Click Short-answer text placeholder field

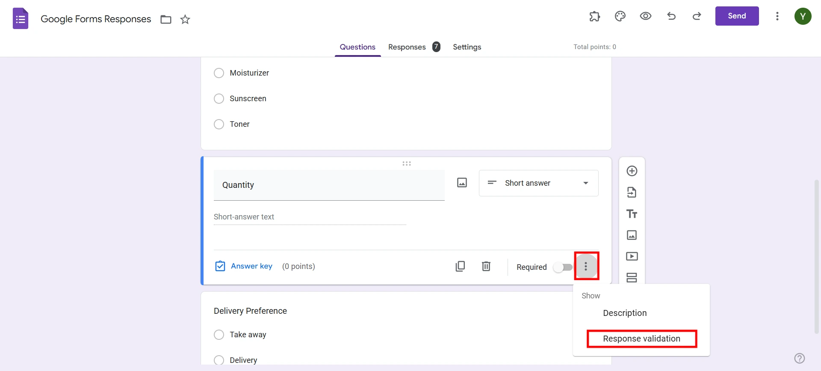[x=310, y=217]
